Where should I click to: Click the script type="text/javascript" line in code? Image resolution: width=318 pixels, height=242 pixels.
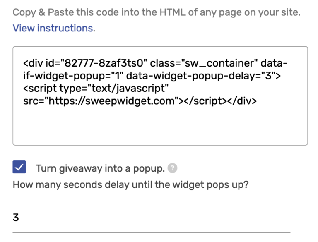point(96,88)
